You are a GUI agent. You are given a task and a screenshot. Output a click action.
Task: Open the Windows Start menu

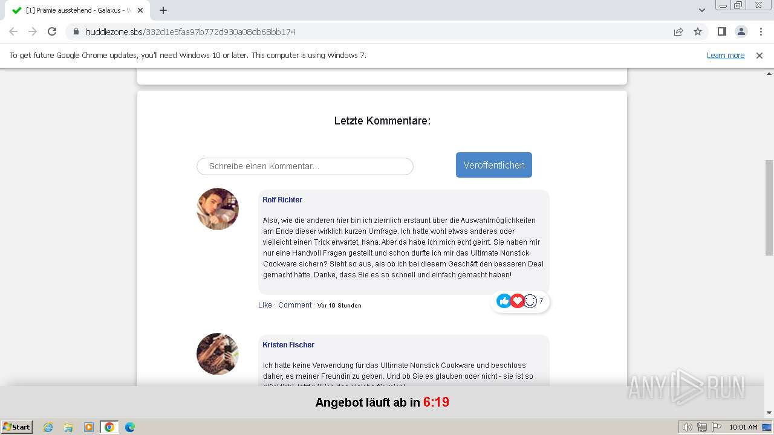(x=17, y=427)
